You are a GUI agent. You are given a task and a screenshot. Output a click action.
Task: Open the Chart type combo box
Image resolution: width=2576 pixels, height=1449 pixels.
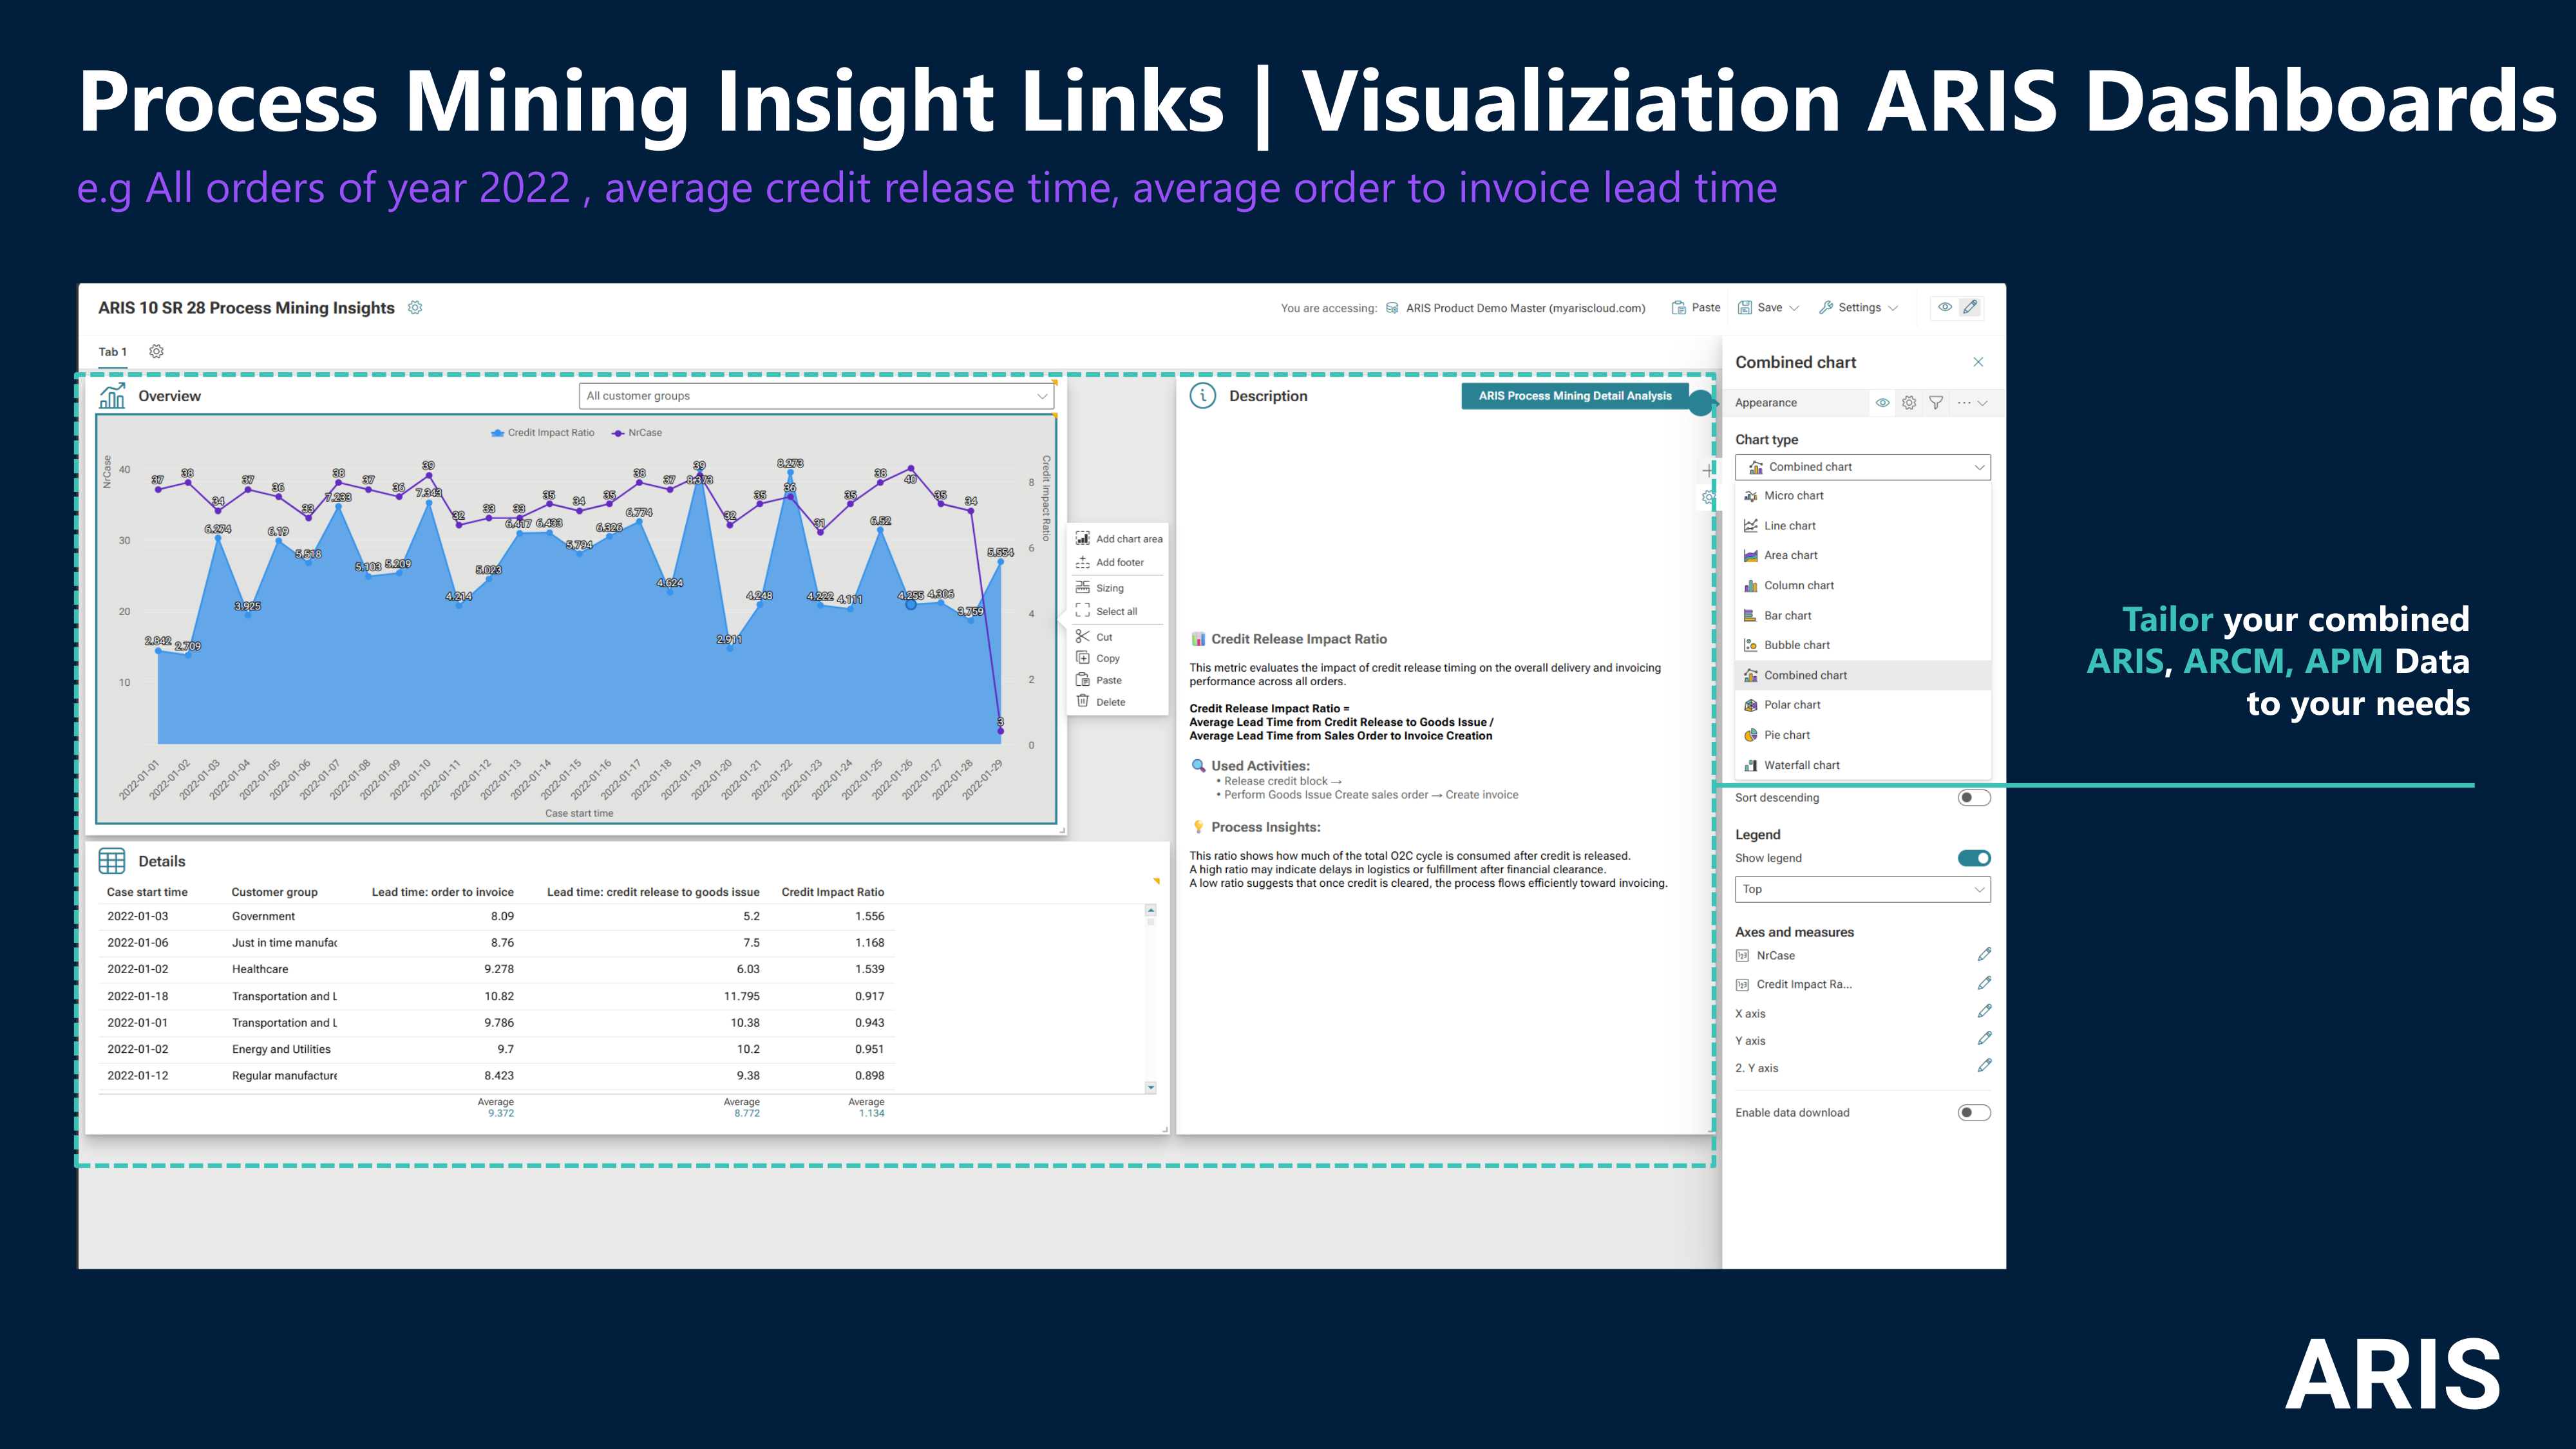1863,467
